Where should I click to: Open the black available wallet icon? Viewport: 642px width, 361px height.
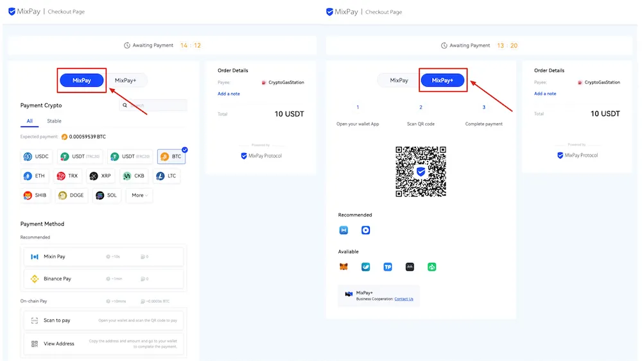[x=410, y=267]
